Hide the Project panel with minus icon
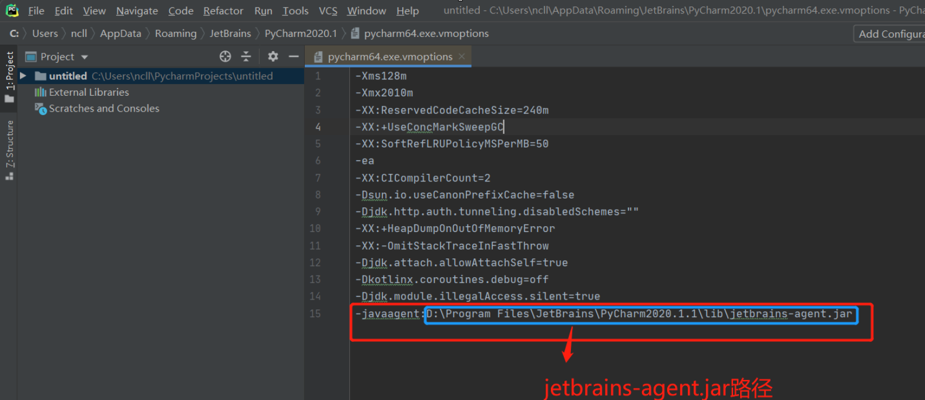Screen dimensions: 925x400 coord(294,56)
